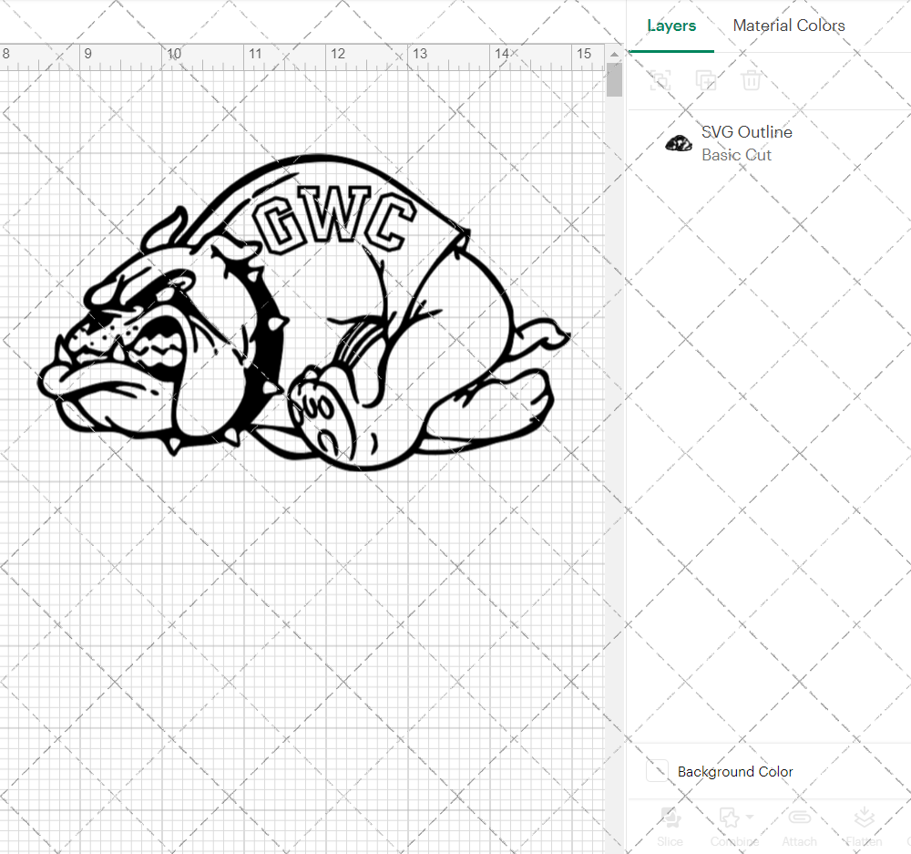Viewport: 911px width, 854px height.
Task: Switch to the Layers tab
Action: 671,26
